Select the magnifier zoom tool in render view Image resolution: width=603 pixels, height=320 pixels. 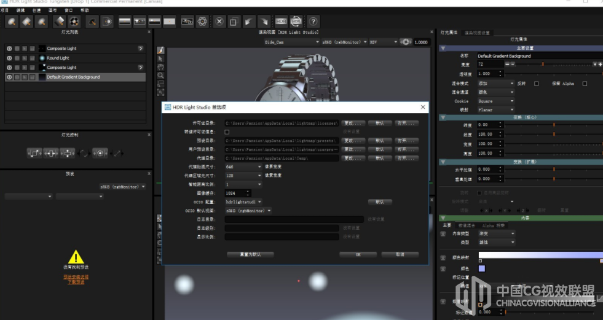tap(160, 76)
